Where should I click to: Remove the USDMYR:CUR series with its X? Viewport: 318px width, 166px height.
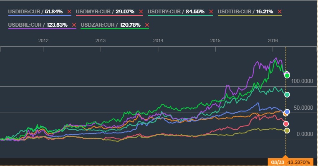(x=141, y=12)
